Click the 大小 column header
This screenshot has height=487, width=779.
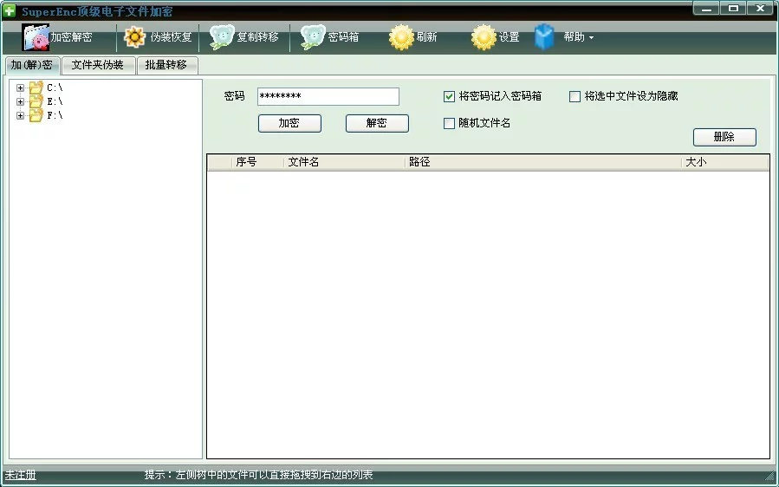(725, 163)
